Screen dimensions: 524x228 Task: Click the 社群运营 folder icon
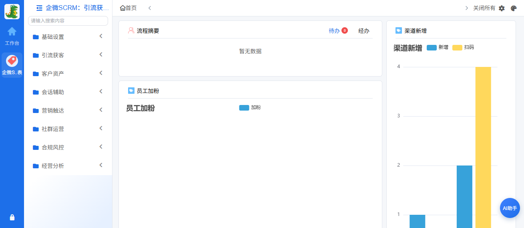[x=36, y=129]
